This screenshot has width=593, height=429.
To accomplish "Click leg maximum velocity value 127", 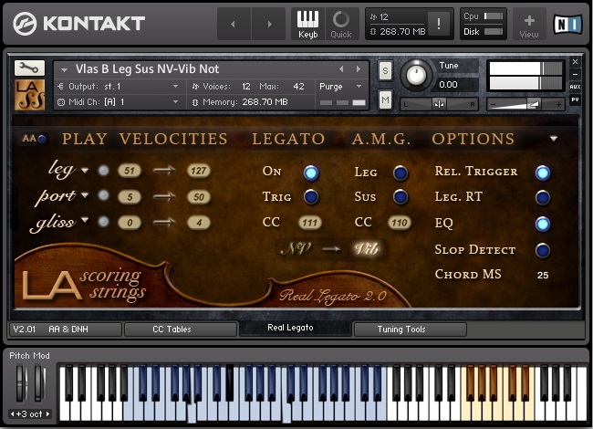I will (x=199, y=171).
